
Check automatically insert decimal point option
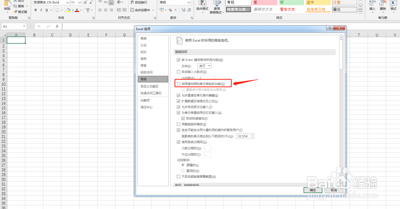pyautogui.click(x=179, y=72)
